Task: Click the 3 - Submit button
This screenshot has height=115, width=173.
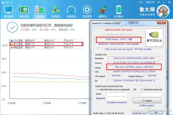Action: point(147,100)
